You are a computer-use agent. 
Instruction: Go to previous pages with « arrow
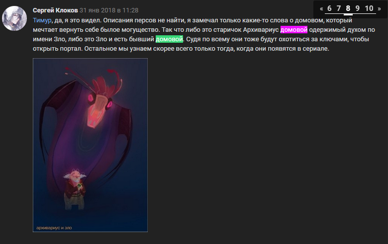[321, 8]
